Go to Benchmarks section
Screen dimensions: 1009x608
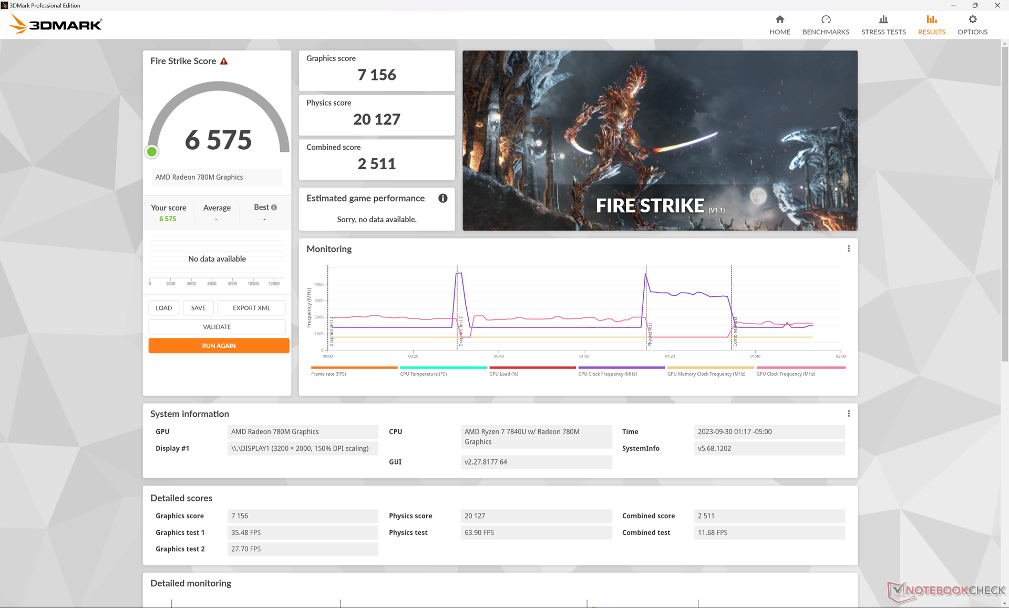(x=825, y=25)
